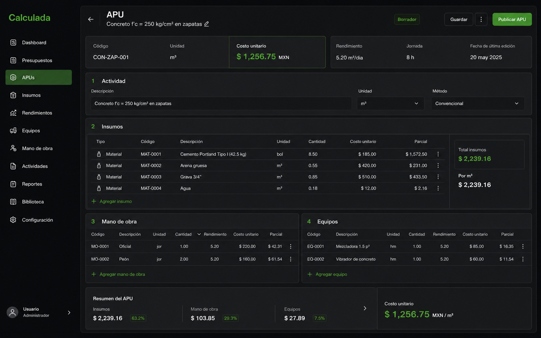Expand the Usuario Administrador chevron
541x338 pixels.
click(69, 312)
